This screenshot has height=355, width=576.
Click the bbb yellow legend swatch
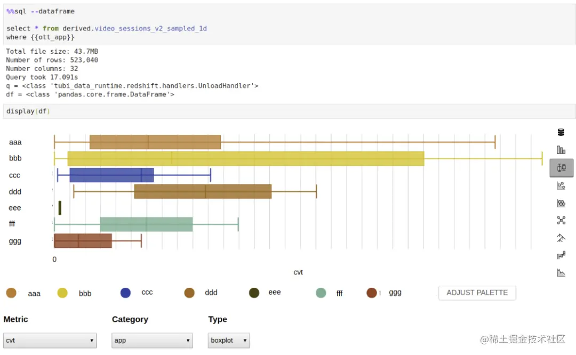62,293
